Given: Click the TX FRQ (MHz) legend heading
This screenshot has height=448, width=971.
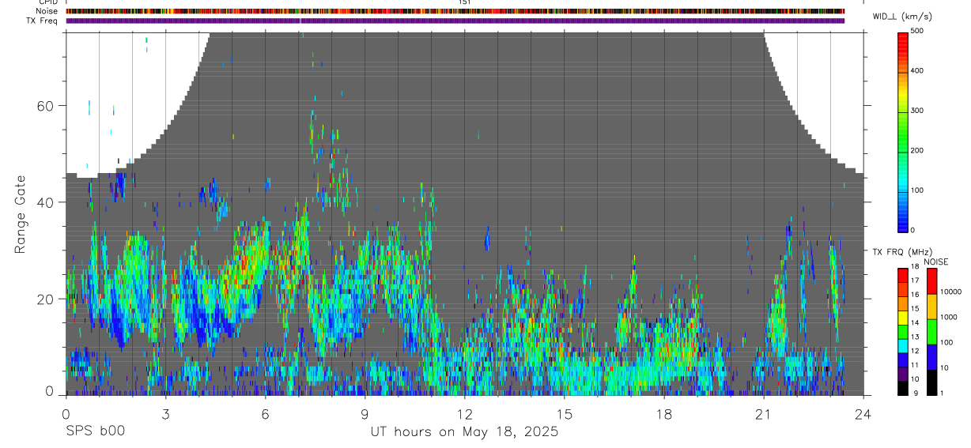Looking at the screenshot, I should pyautogui.click(x=903, y=252).
